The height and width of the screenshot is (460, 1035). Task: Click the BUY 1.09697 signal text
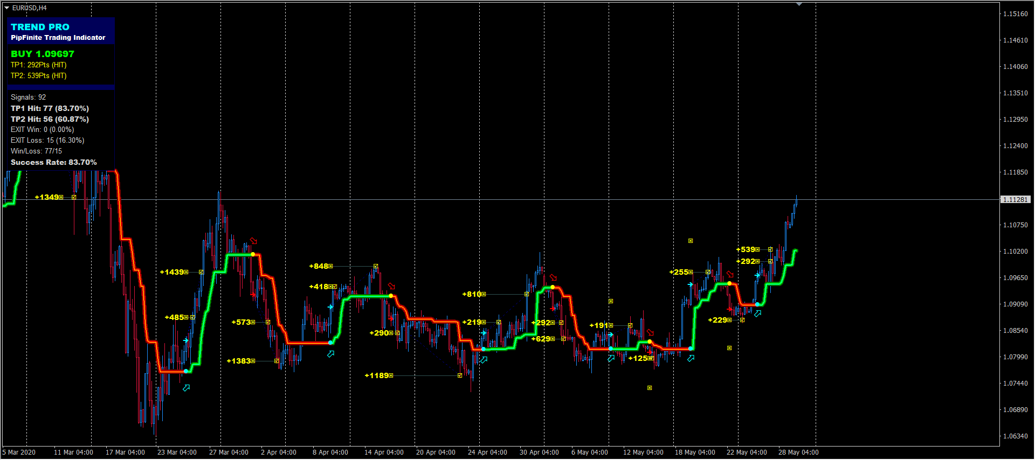(43, 54)
